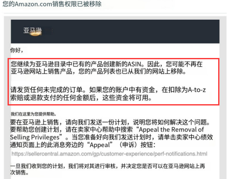Open the sellercentral.amazon.com perf-notifications link

point(109,154)
